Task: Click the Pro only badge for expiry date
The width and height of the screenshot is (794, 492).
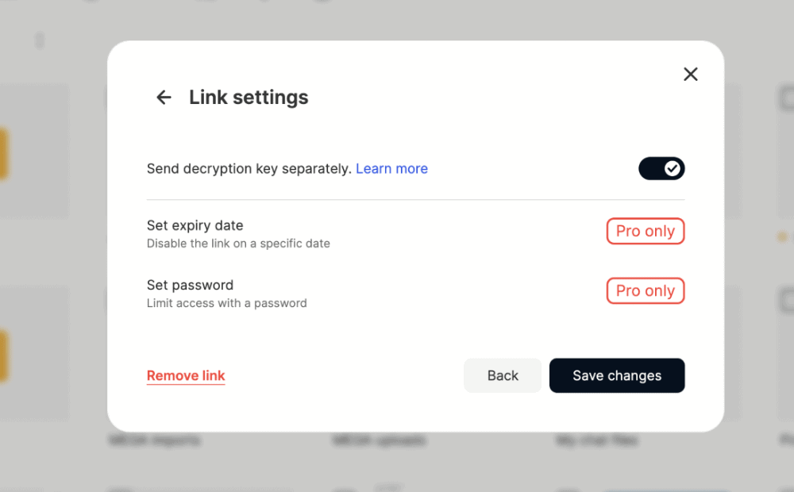Action: click(x=645, y=231)
